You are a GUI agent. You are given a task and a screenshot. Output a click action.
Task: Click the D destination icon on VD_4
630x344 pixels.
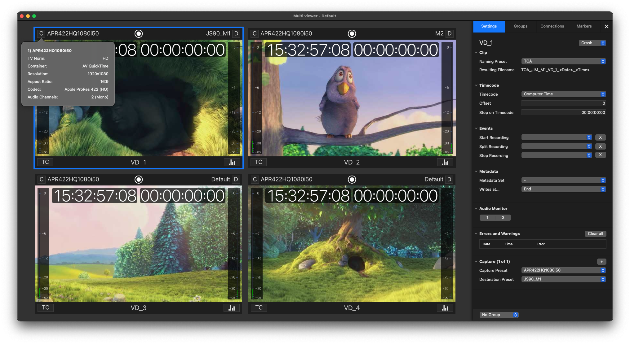point(449,179)
